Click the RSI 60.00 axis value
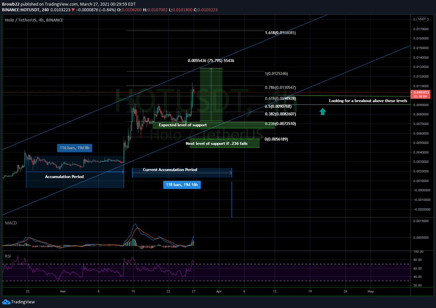436x308 pixels. [x=417, y=269]
